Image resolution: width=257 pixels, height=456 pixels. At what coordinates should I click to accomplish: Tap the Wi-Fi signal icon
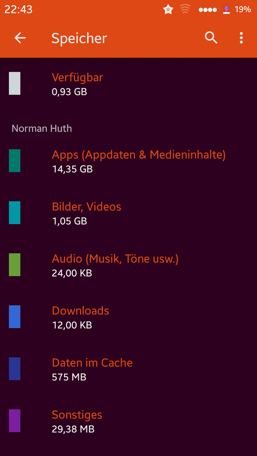pyautogui.click(x=186, y=10)
